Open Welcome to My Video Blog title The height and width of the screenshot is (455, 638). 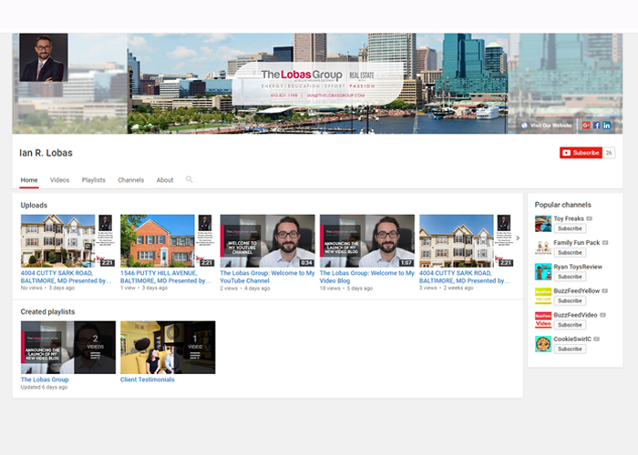367,277
